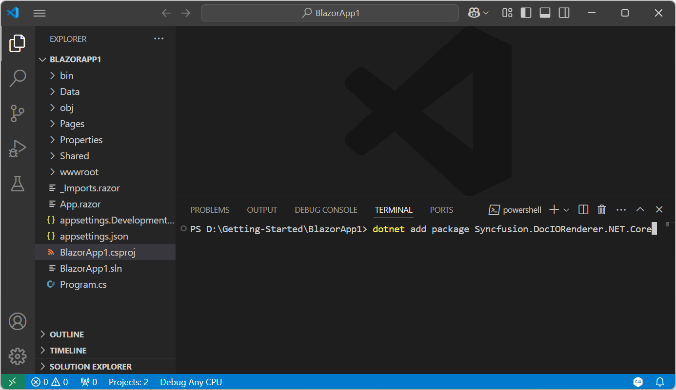Open the Search view in activity bar
Screen dimensions: 676x390
pos(18,78)
